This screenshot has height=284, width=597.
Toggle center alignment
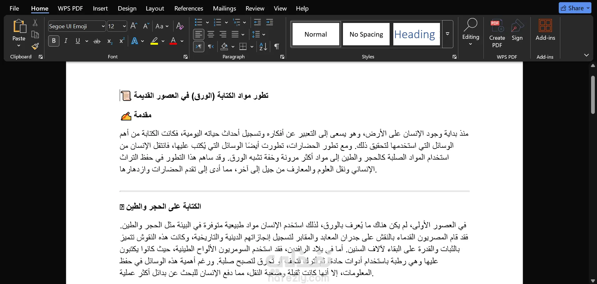(211, 34)
